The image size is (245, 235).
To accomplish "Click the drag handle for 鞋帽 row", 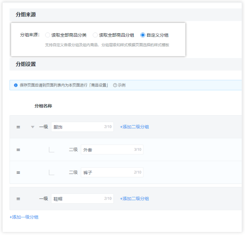I will click(18, 199).
